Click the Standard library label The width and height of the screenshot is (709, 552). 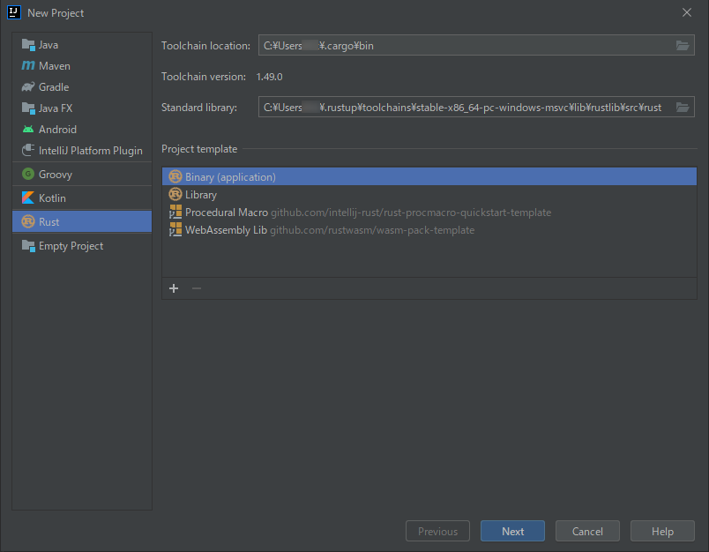(199, 108)
